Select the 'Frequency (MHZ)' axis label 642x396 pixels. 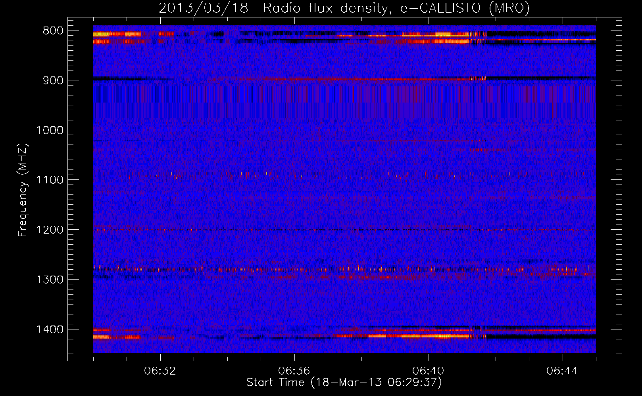(x=23, y=190)
